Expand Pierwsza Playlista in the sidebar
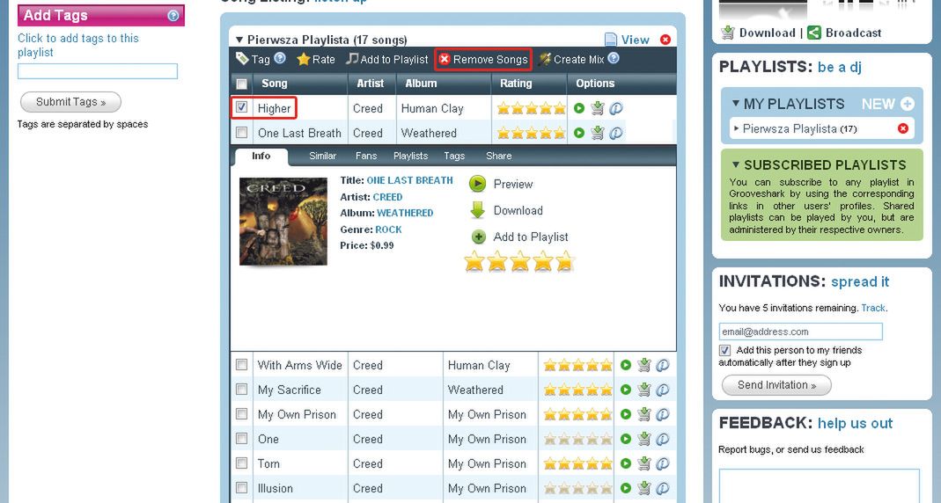 [x=737, y=128]
